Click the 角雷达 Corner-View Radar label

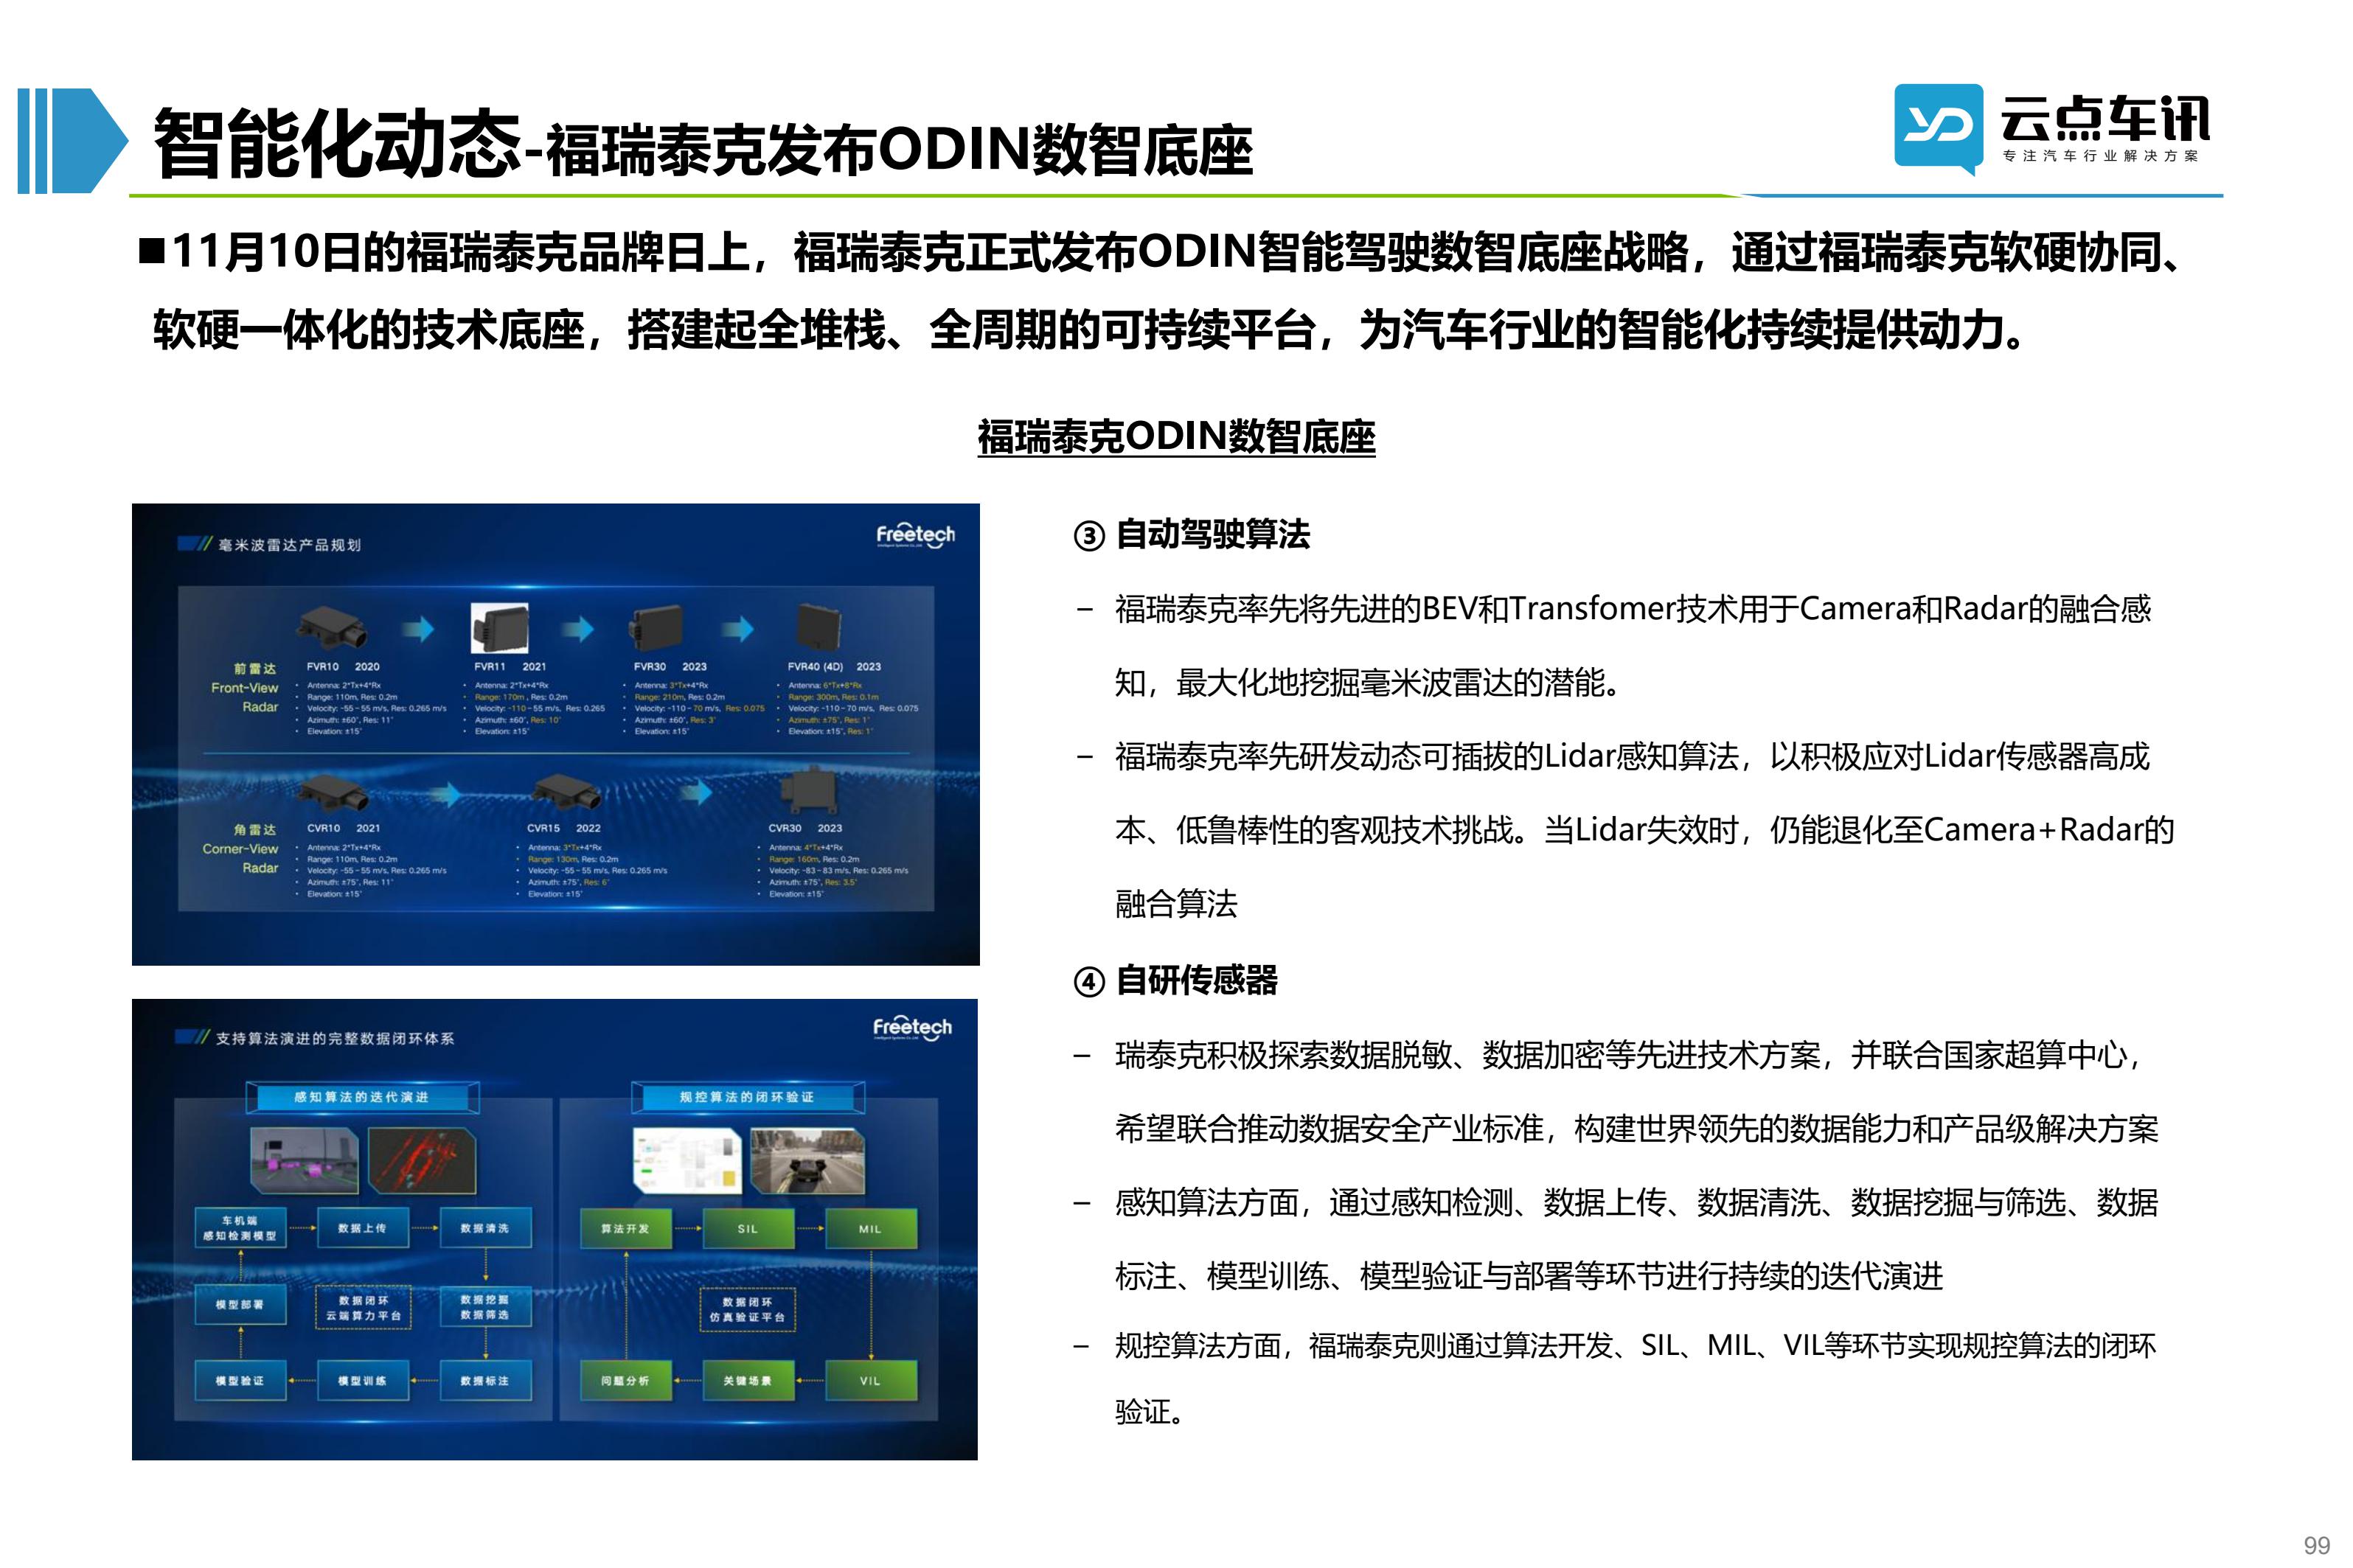pyautogui.click(x=241, y=849)
